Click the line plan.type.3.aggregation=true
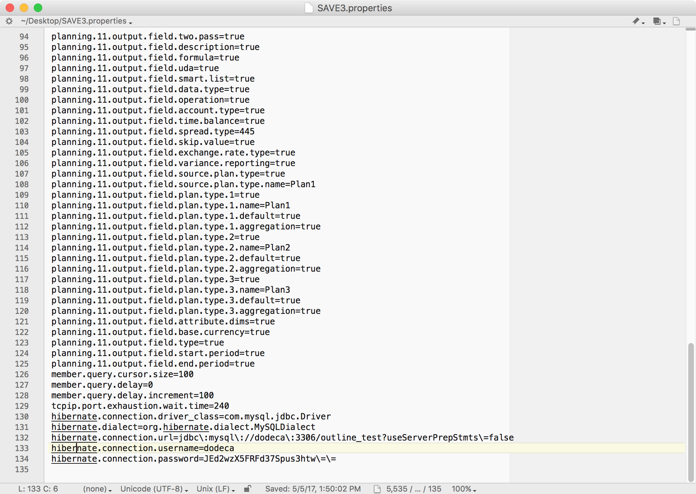Image resolution: width=696 pixels, height=494 pixels. click(186, 311)
